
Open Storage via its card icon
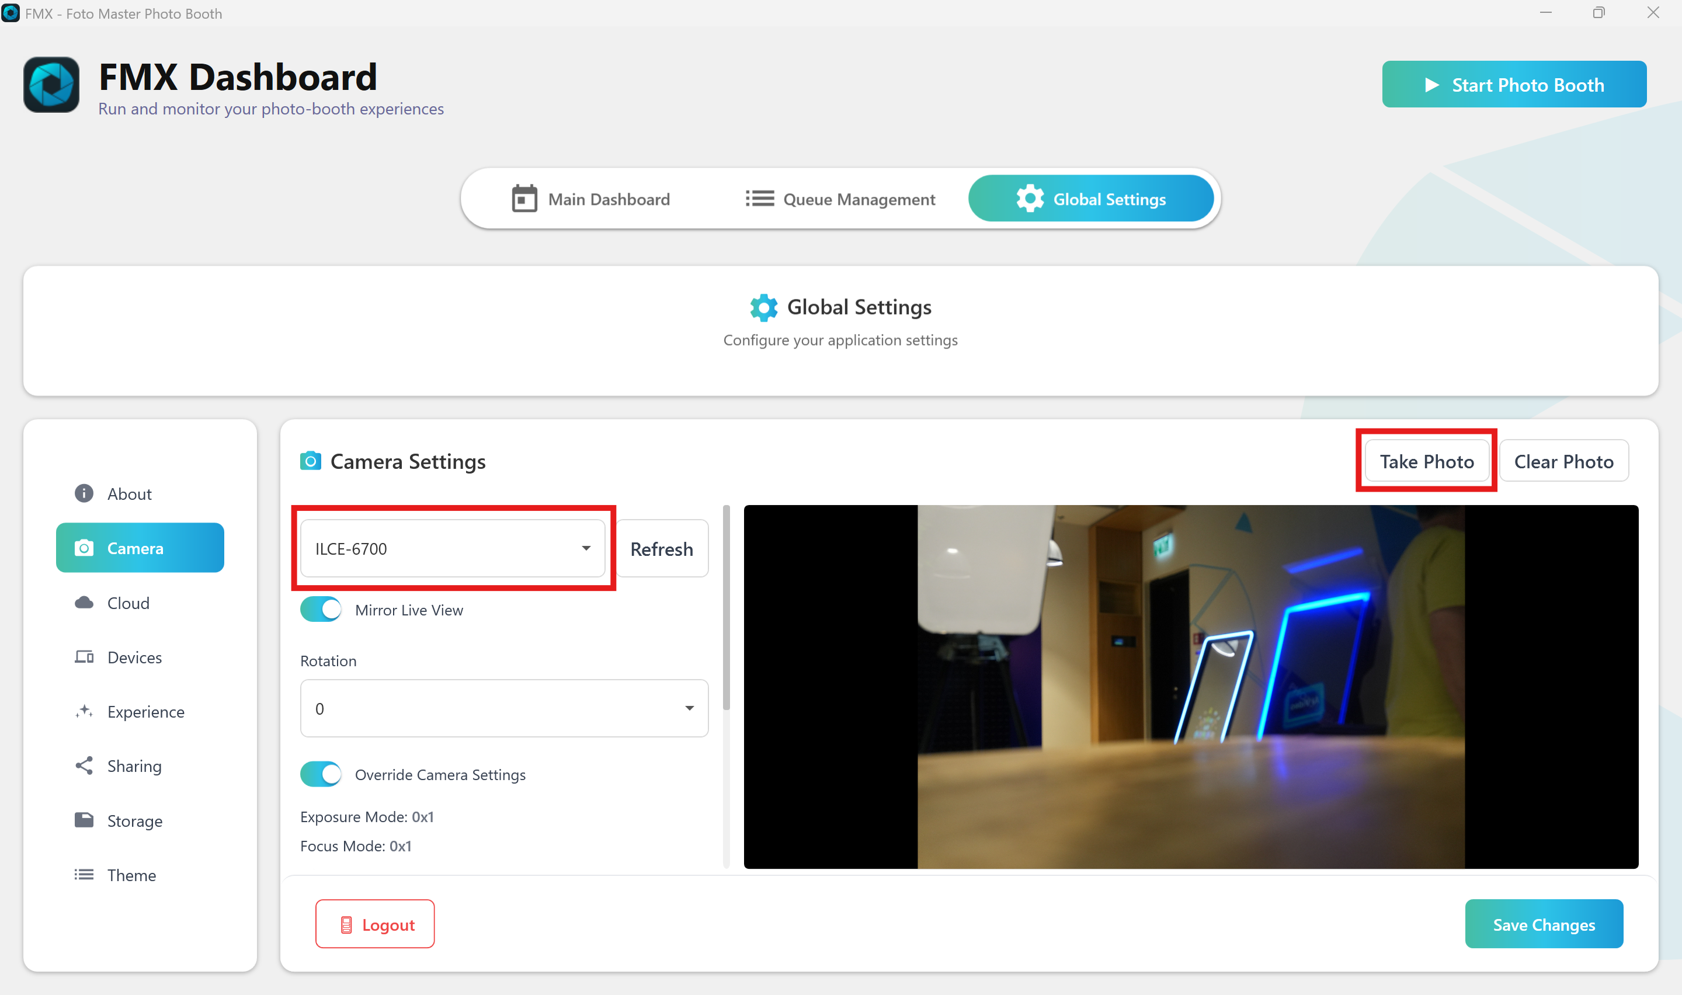(x=84, y=820)
